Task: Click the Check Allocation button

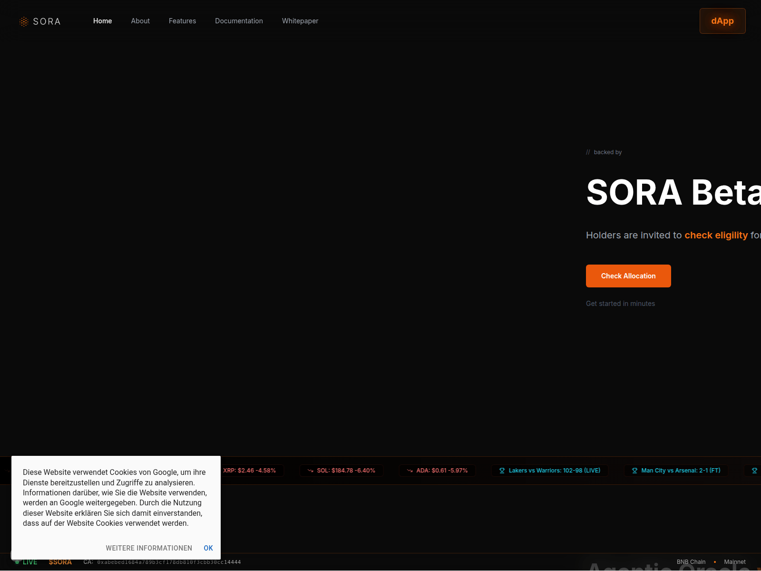Action: (628, 276)
